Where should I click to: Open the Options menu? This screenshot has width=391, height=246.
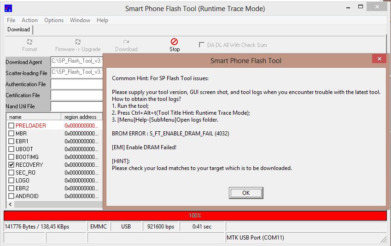tap(54, 20)
